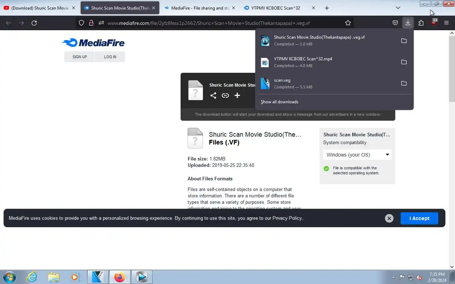The width and height of the screenshot is (455, 284).
Task: Click the 'Files (.VF)' heading text
Action: click(x=224, y=142)
